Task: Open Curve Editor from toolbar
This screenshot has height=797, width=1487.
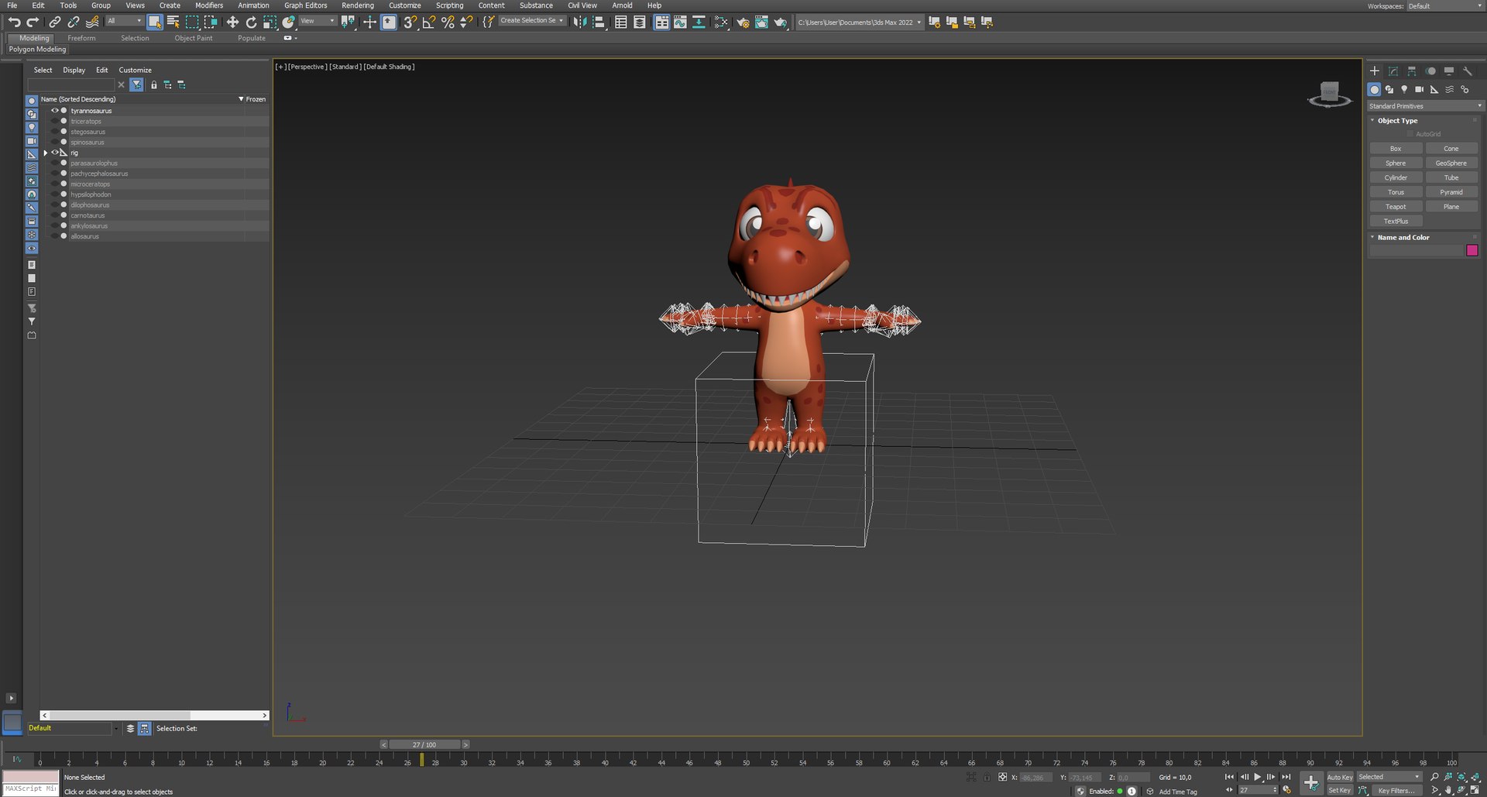Action: point(680,22)
